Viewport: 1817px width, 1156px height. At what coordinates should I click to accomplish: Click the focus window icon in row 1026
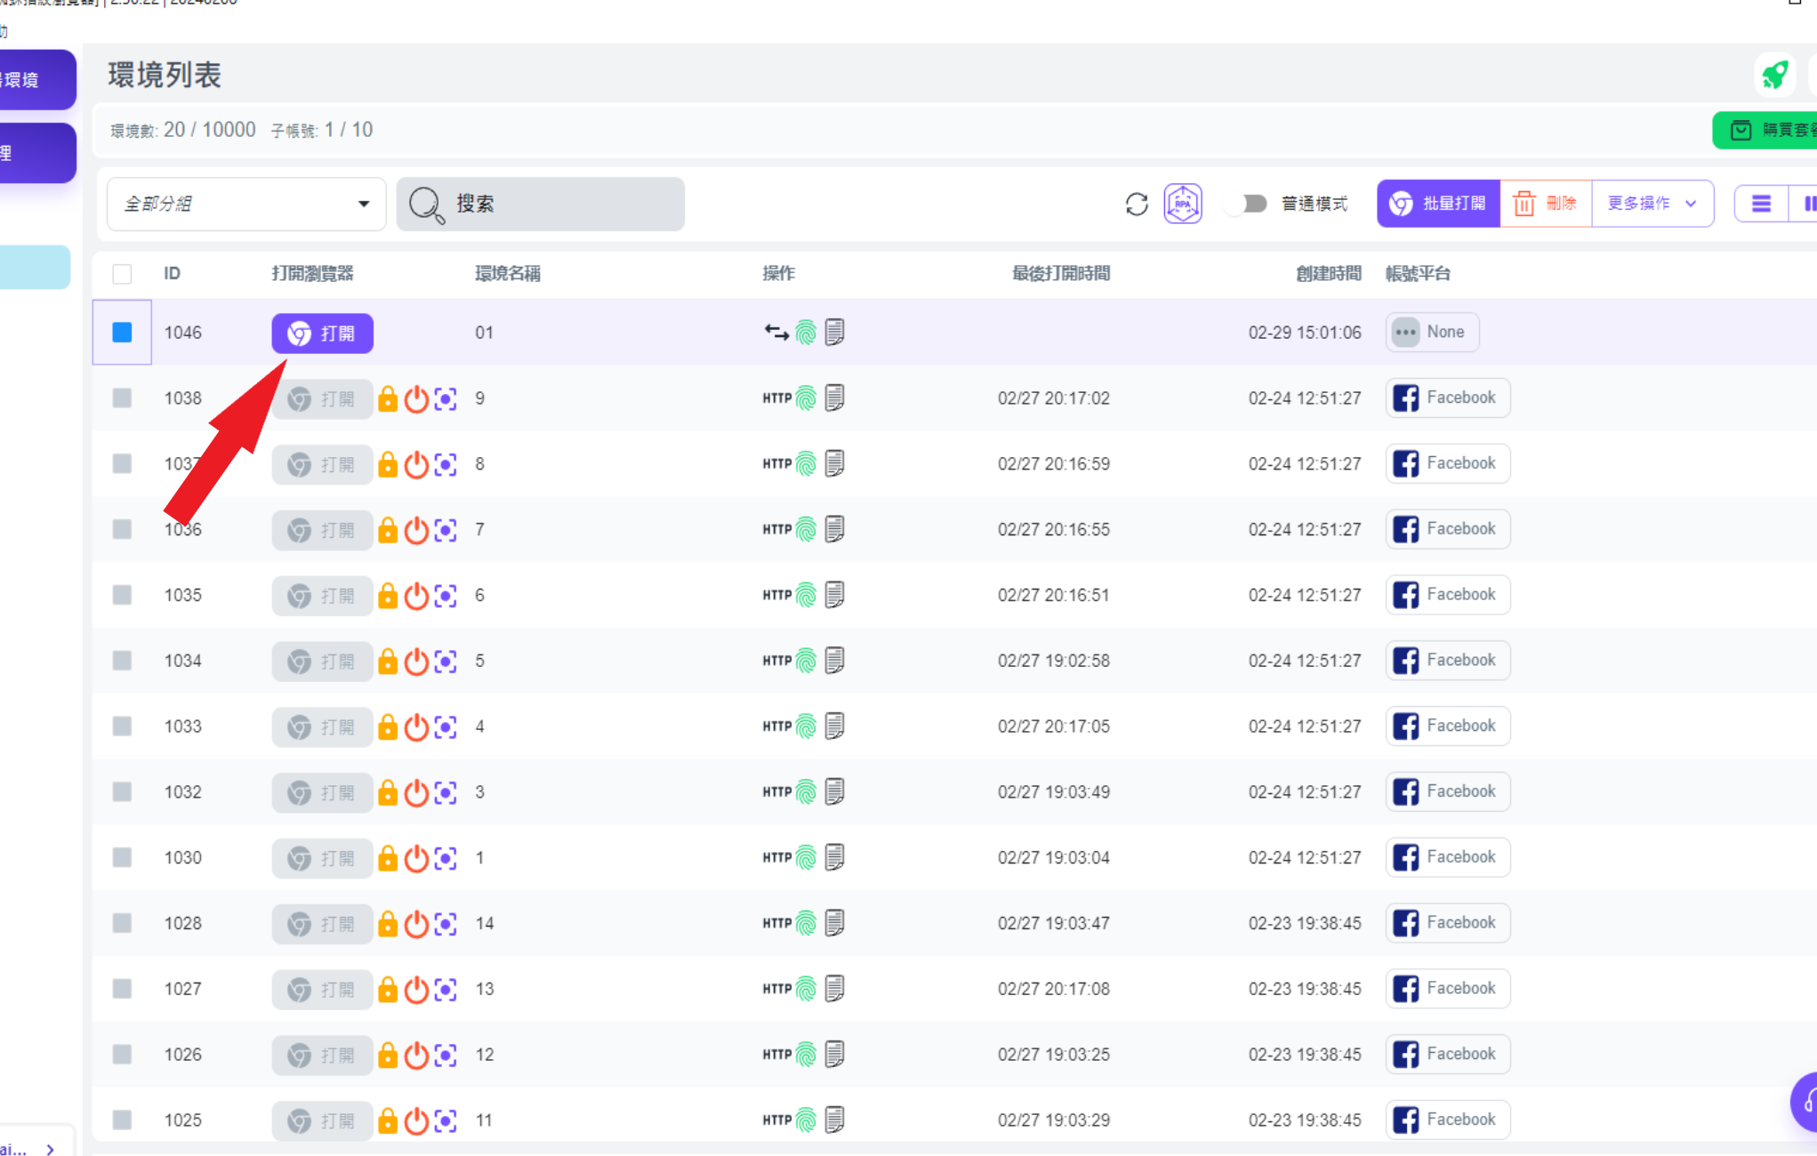[446, 1056]
